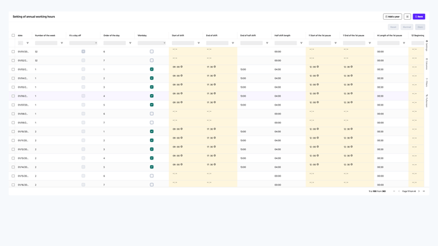Open the It's a day off filter dropdown

83,43
